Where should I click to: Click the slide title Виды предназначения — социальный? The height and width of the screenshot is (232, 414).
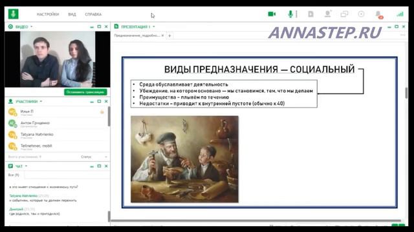coord(259,70)
